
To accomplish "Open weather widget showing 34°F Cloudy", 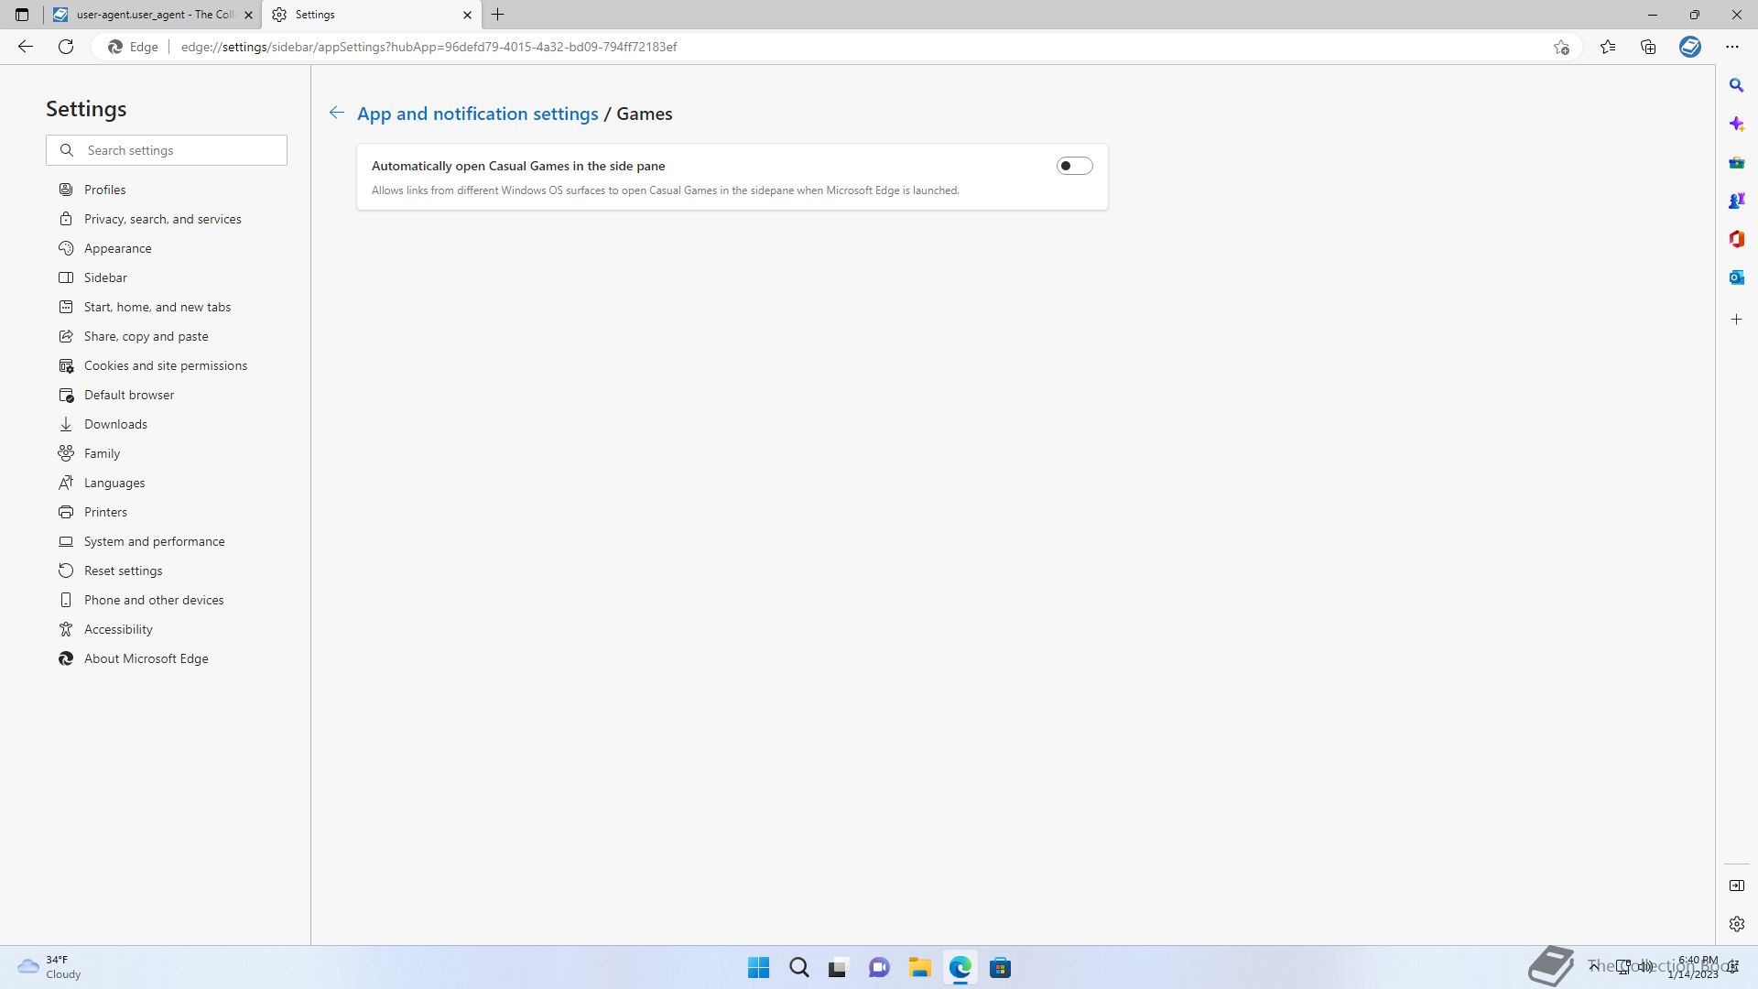I will (50, 967).
